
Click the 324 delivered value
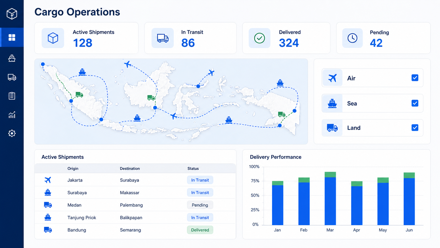(x=289, y=43)
